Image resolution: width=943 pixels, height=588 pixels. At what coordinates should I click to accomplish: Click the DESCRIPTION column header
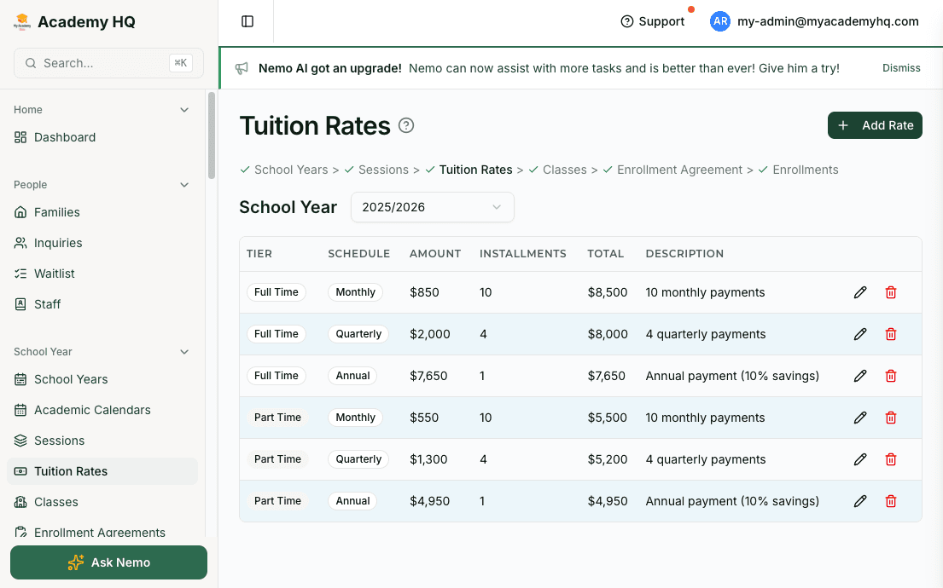click(684, 254)
